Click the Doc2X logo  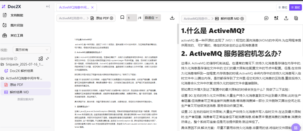(11, 6)
